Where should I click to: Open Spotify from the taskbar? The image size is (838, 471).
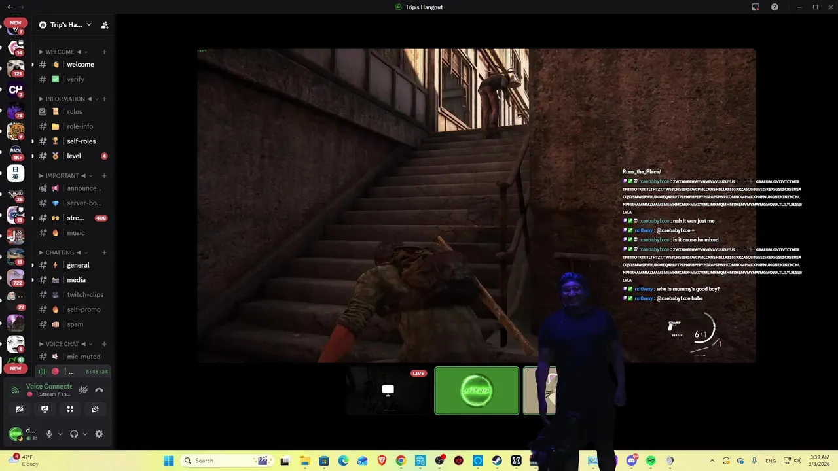[x=651, y=461]
